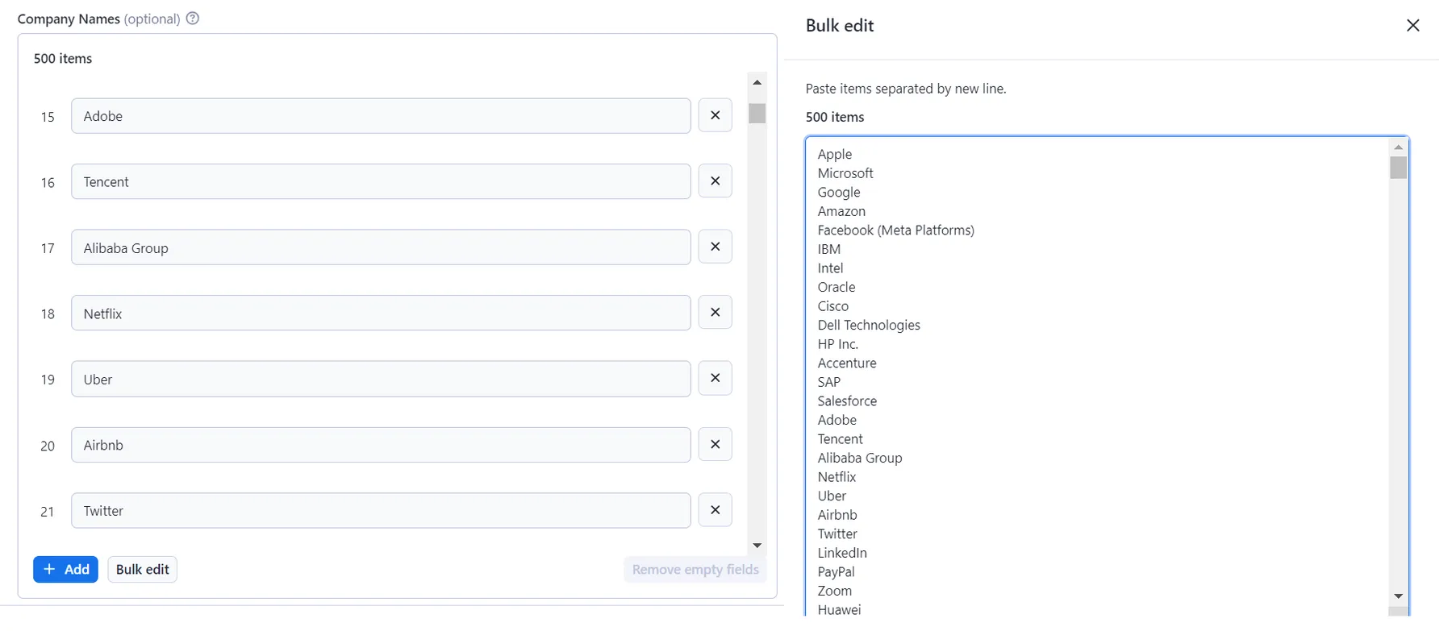Click the bulk edit textarea scroll down arrow
This screenshot has width=1452, height=631.
click(x=1399, y=596)
